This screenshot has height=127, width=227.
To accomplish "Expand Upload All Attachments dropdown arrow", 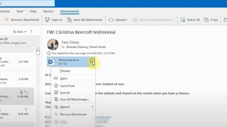I will (174, 20).
